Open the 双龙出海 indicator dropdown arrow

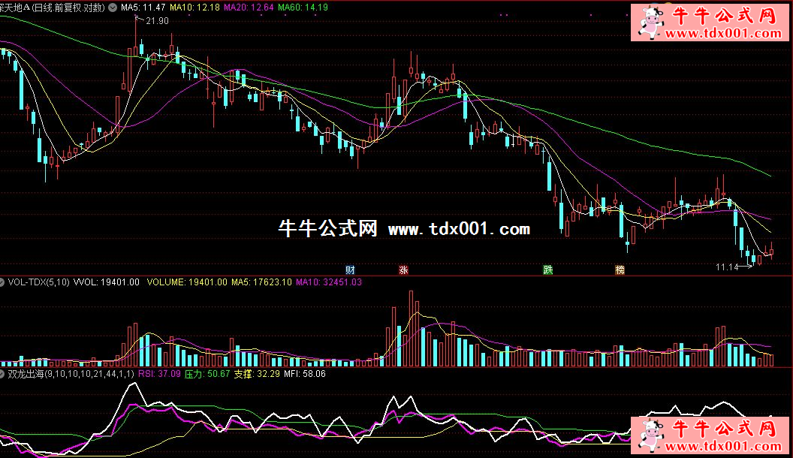pyautogui.click(x=2, y=373)
